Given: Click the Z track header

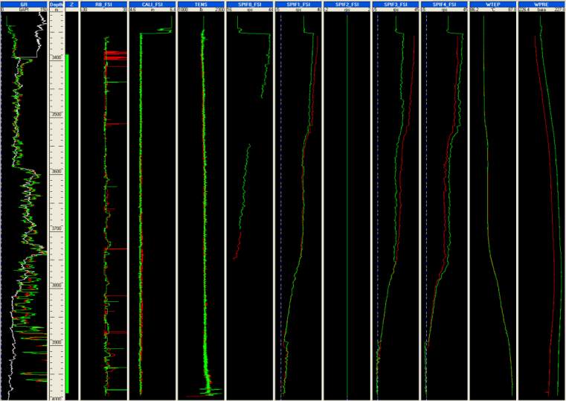Looking at the screenshot, I should tap(71, 4).
